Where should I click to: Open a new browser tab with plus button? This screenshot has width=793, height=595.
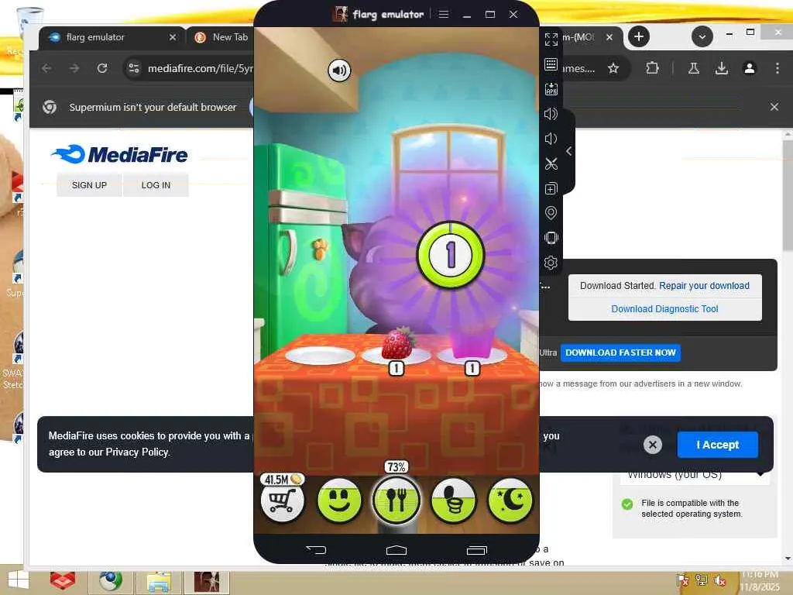coord(639,36)
